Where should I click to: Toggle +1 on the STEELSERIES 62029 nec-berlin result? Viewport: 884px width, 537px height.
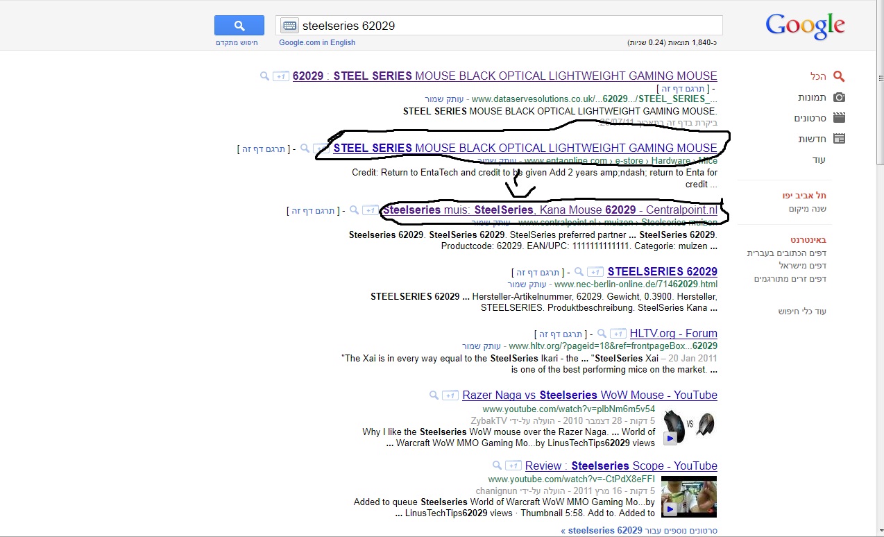click(x=595, y=272)
